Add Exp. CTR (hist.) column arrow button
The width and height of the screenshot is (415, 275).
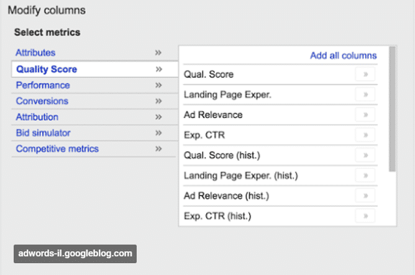tap(365, 216)
